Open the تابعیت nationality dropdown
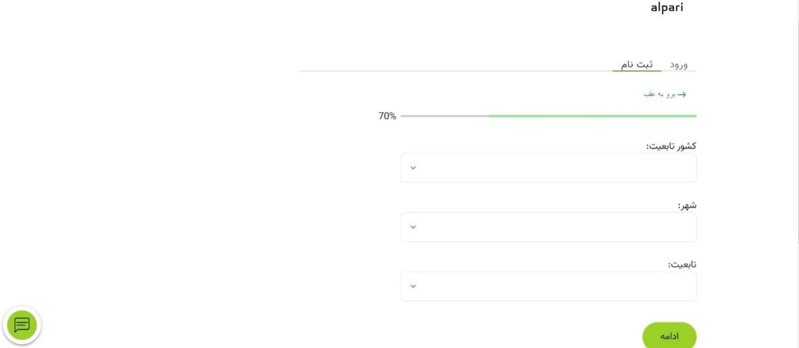The image size is (799, 348). click(x=548, y=286)
